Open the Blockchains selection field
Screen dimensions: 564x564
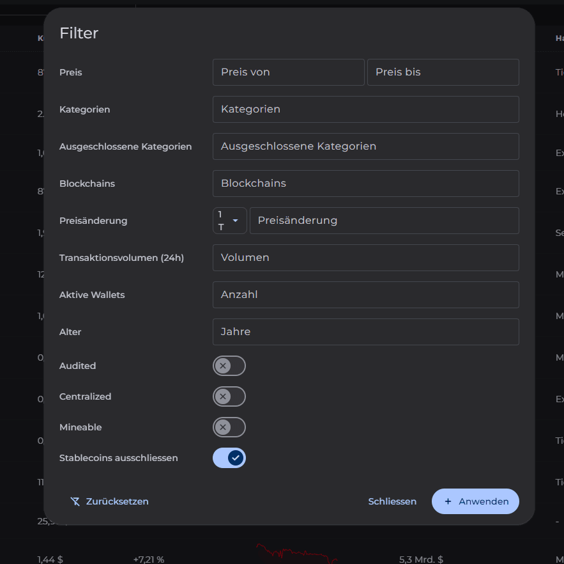pos(365,184)
